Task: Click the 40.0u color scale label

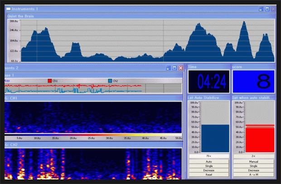Action: pos(145,138)
